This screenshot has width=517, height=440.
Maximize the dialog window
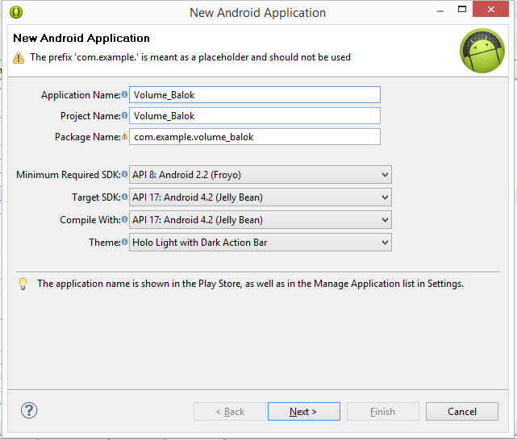[x=462, y=9]
